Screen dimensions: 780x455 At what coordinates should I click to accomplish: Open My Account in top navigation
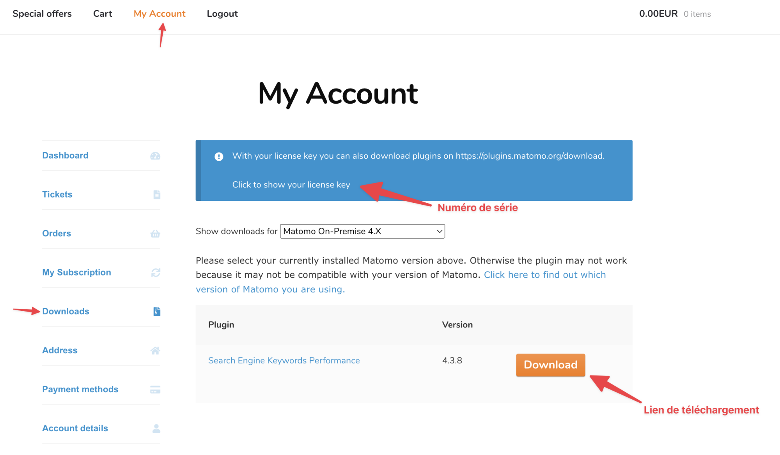pyautogui.click(x=160, y=14)
